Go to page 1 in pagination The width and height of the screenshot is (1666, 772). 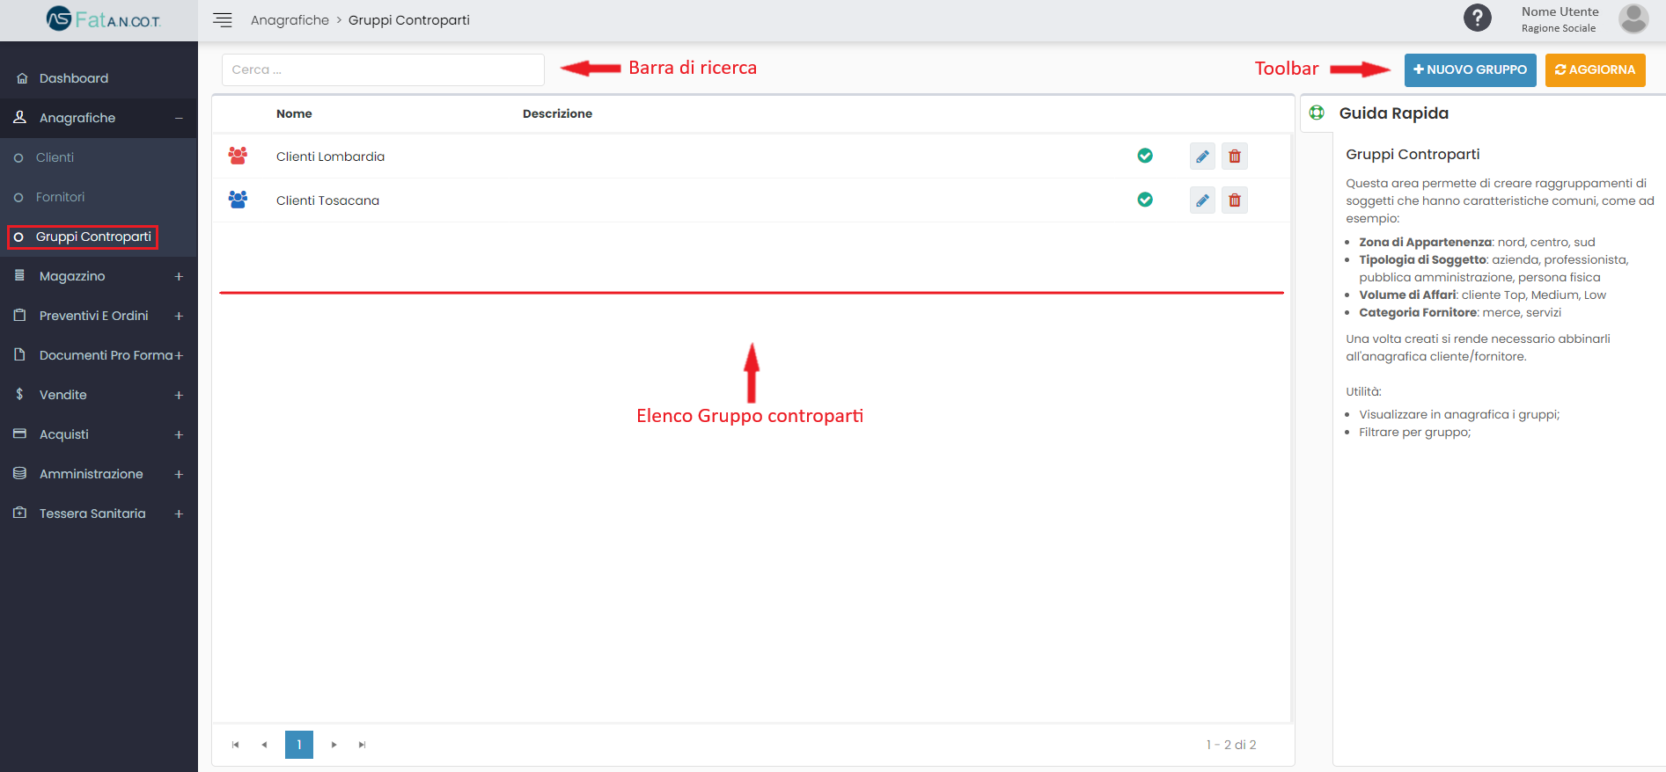[299, 744]
